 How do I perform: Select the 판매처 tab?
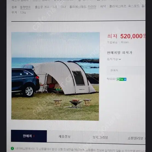click(29, 136)
